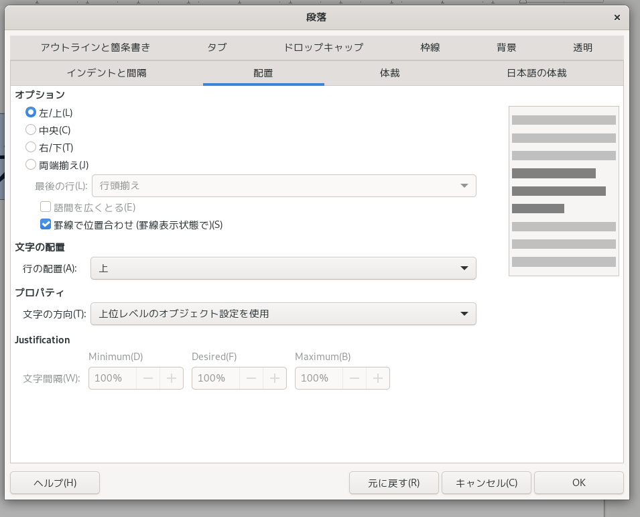Uncheck 罫線で位置合わせ checkbox
This screenshot has width=640, height=517.
point(46,225)
